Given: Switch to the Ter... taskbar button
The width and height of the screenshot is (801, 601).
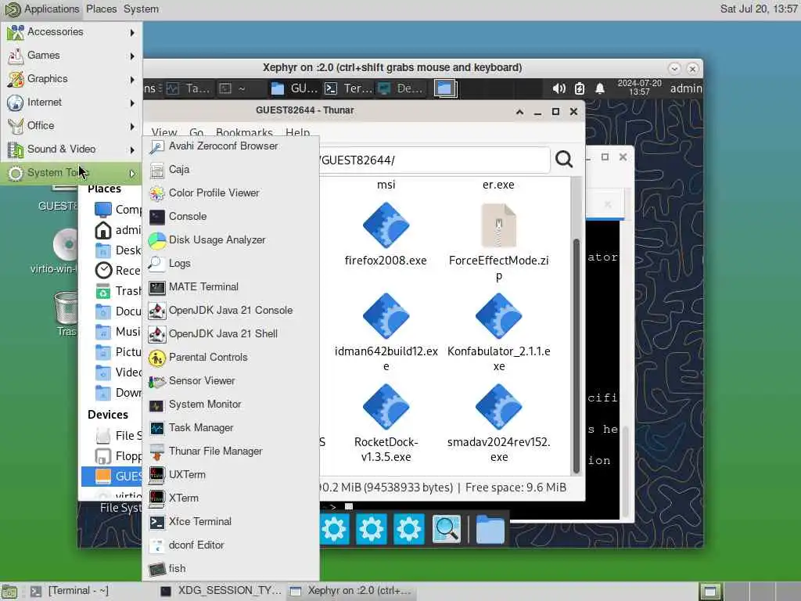Looking at the screenshot, I should (348, 88).
